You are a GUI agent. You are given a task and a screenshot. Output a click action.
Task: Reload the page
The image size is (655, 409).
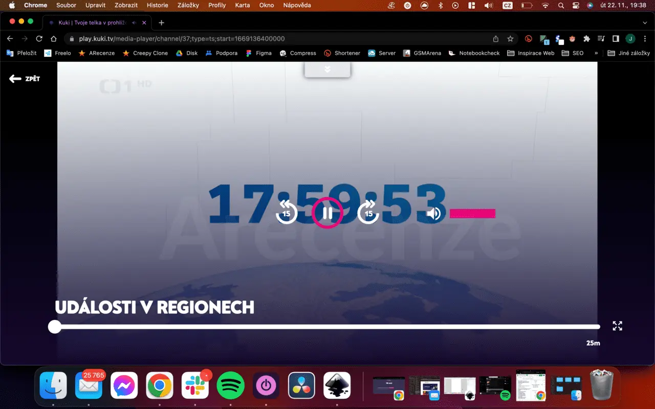(x=39, y=39)
